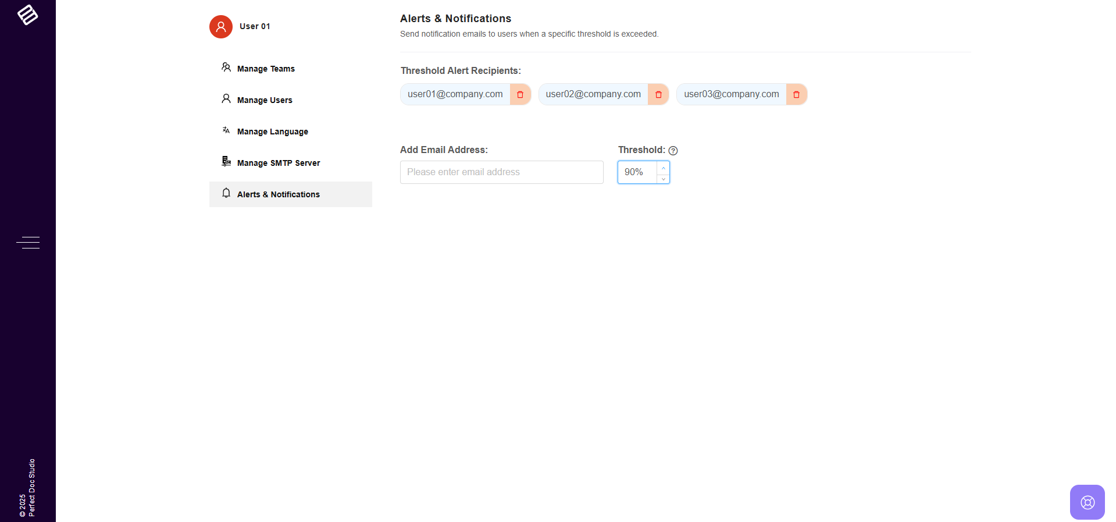Go to Manage Users page
The width and height of the screenshot is (1116, 522).
[x=265, y=100]
